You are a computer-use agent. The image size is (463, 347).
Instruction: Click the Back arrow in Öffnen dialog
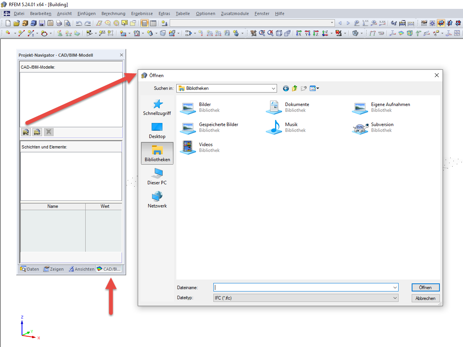286,89
